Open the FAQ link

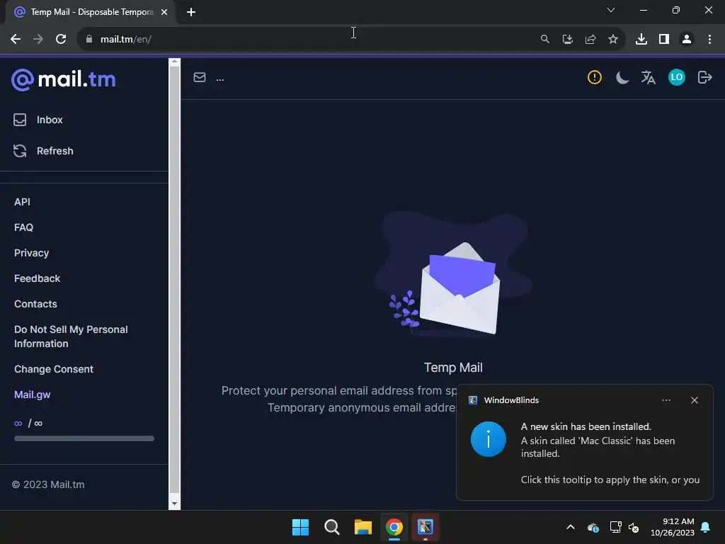(23, 227)
